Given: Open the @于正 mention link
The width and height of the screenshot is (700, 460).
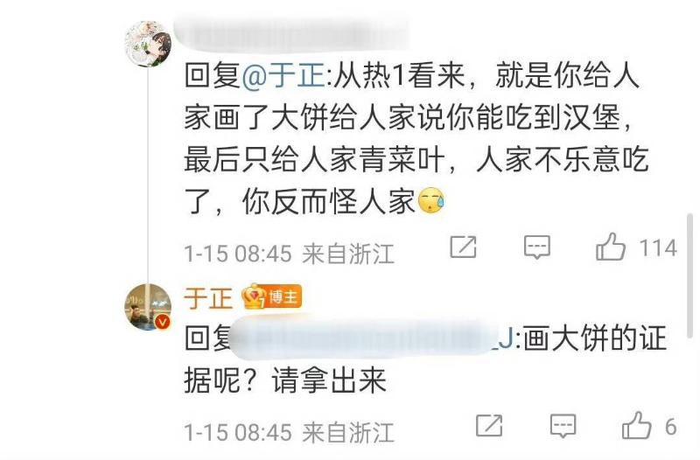Looking at the screenshot, I should (x=283, y=76).
